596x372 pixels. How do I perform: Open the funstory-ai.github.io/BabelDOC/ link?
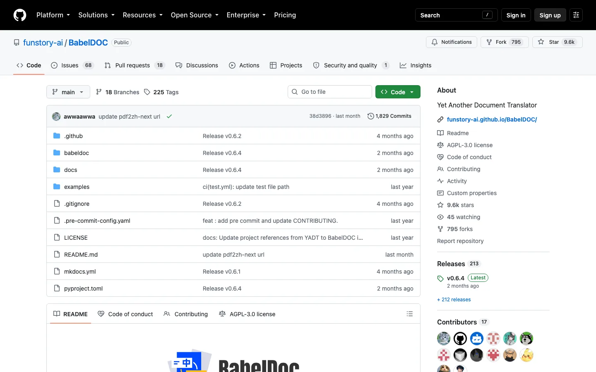492,119
